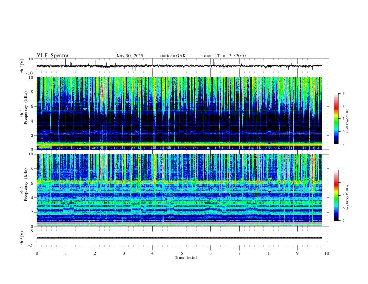
Task: Click the time axis tick label "3"
Action: 124,253
